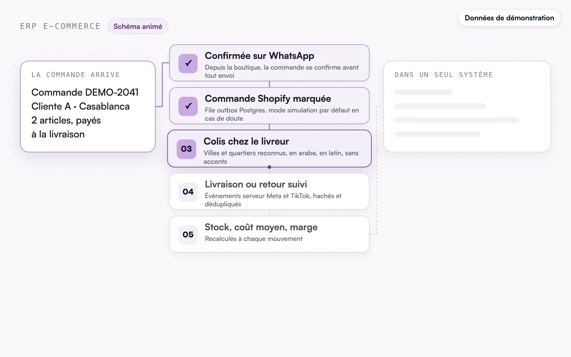The width and height of the screenshot is (571, 357).
Task: Click the Événements serveur Meta et TikTok text
Action: 273,200
